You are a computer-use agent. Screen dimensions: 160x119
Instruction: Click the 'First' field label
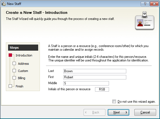point(51,77)
